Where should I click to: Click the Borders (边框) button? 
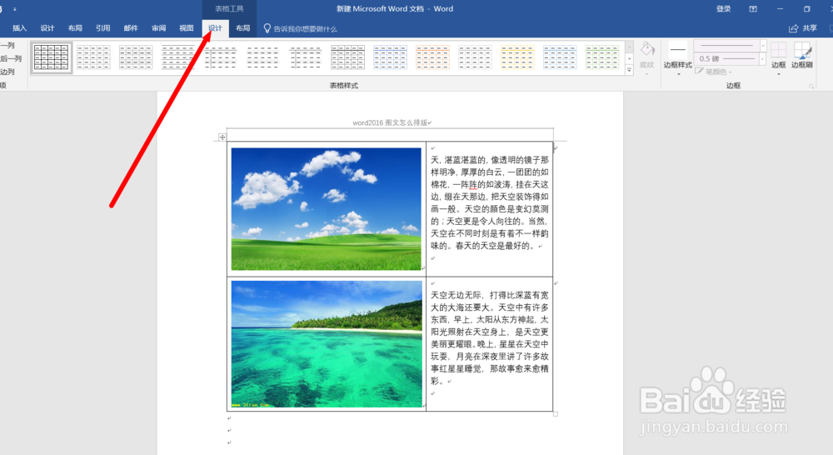(x=778, y=57)
